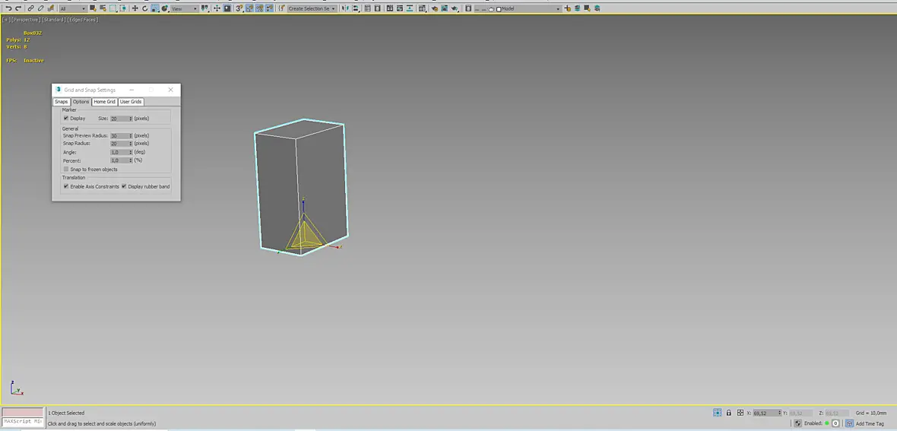Toggle Display rubber band checkbox
Screen dimensions: 897x431
124,186
